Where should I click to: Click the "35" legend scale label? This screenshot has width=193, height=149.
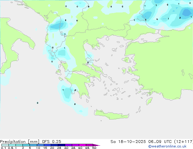(x=73, y=148)
